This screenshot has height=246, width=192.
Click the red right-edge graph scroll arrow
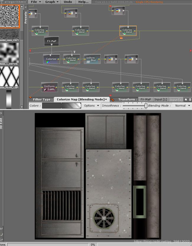point(191,51)
